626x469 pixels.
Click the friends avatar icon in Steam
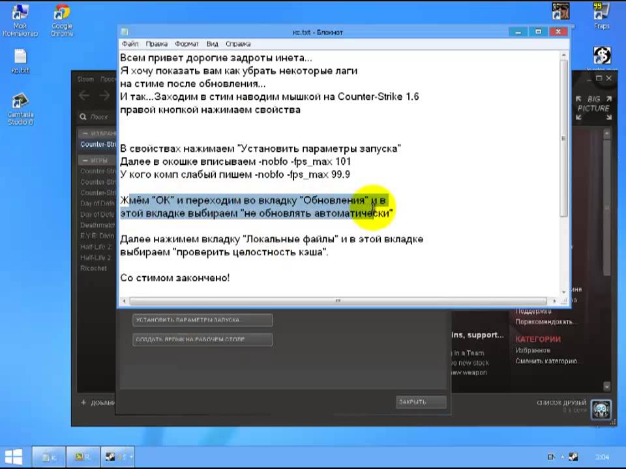(x=601, y=410)
